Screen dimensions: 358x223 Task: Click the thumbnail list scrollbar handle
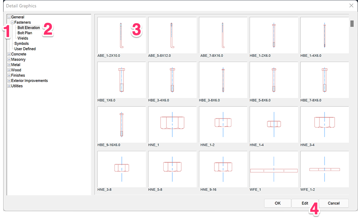click(x=352, y=24)
